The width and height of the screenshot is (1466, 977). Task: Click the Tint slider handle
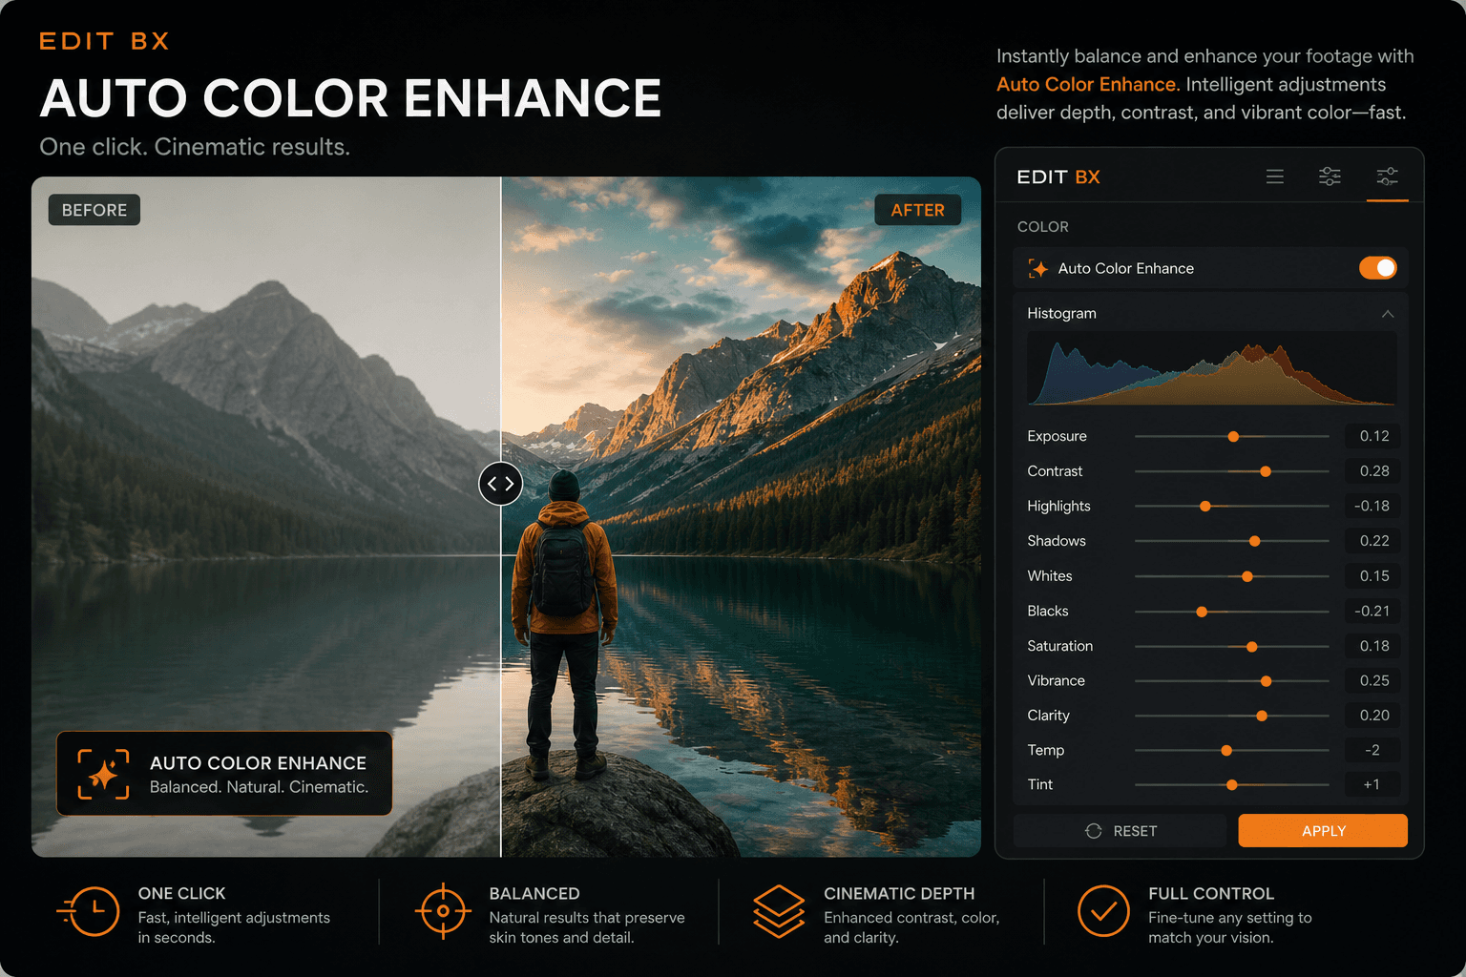[1232, 785]
